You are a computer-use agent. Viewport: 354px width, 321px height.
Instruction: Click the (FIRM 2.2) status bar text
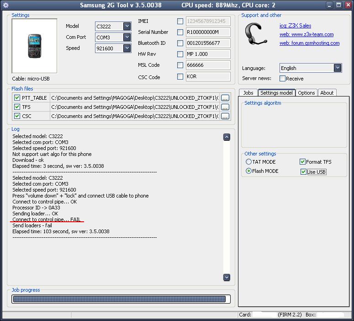coord(290,315)
